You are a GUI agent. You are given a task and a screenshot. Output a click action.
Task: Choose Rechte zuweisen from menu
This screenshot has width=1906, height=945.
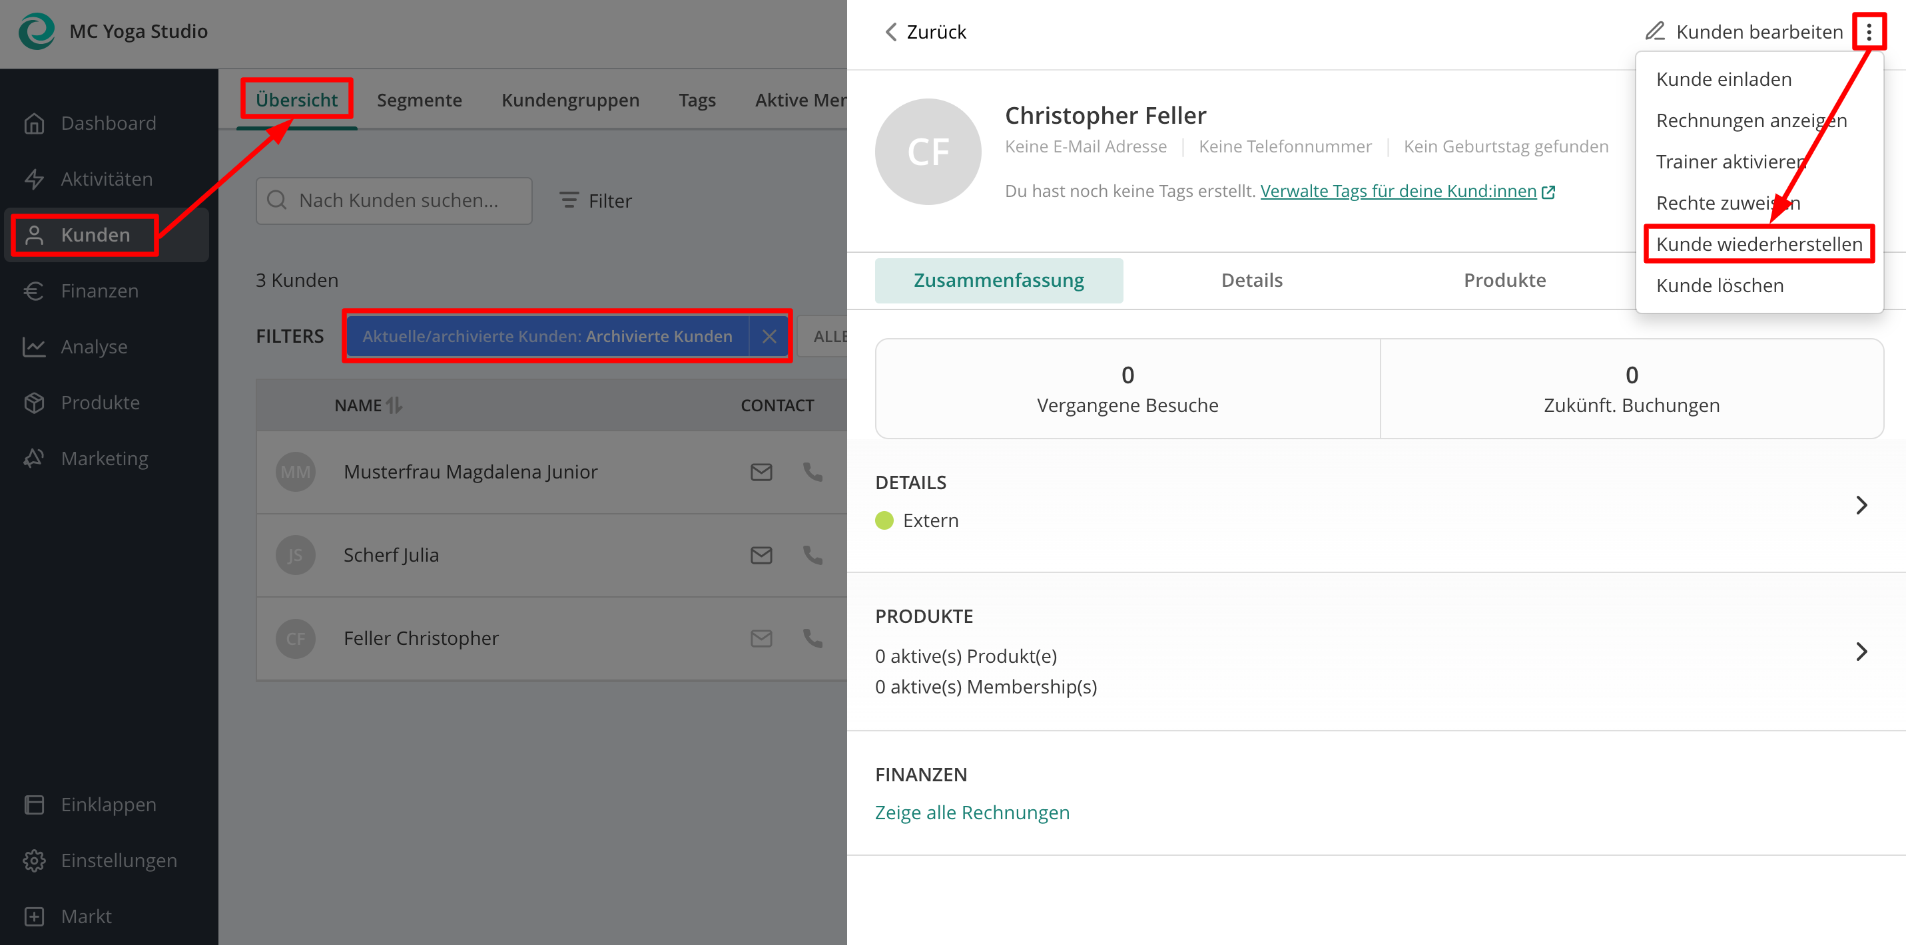pyautogui.click(x=1758, y=202)
